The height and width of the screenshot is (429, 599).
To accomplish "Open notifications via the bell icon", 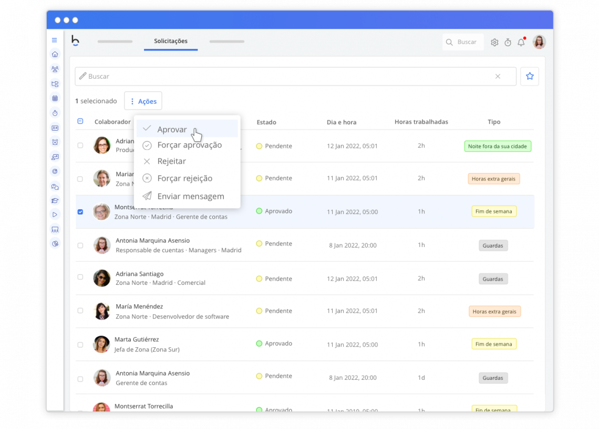I will tap(521, 42).
